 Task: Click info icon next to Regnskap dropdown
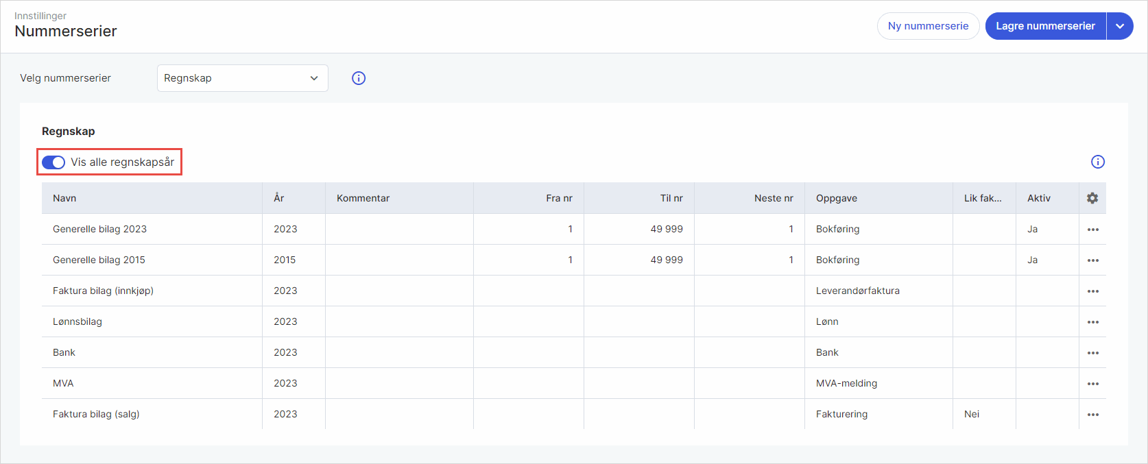(x=359, y=78)
